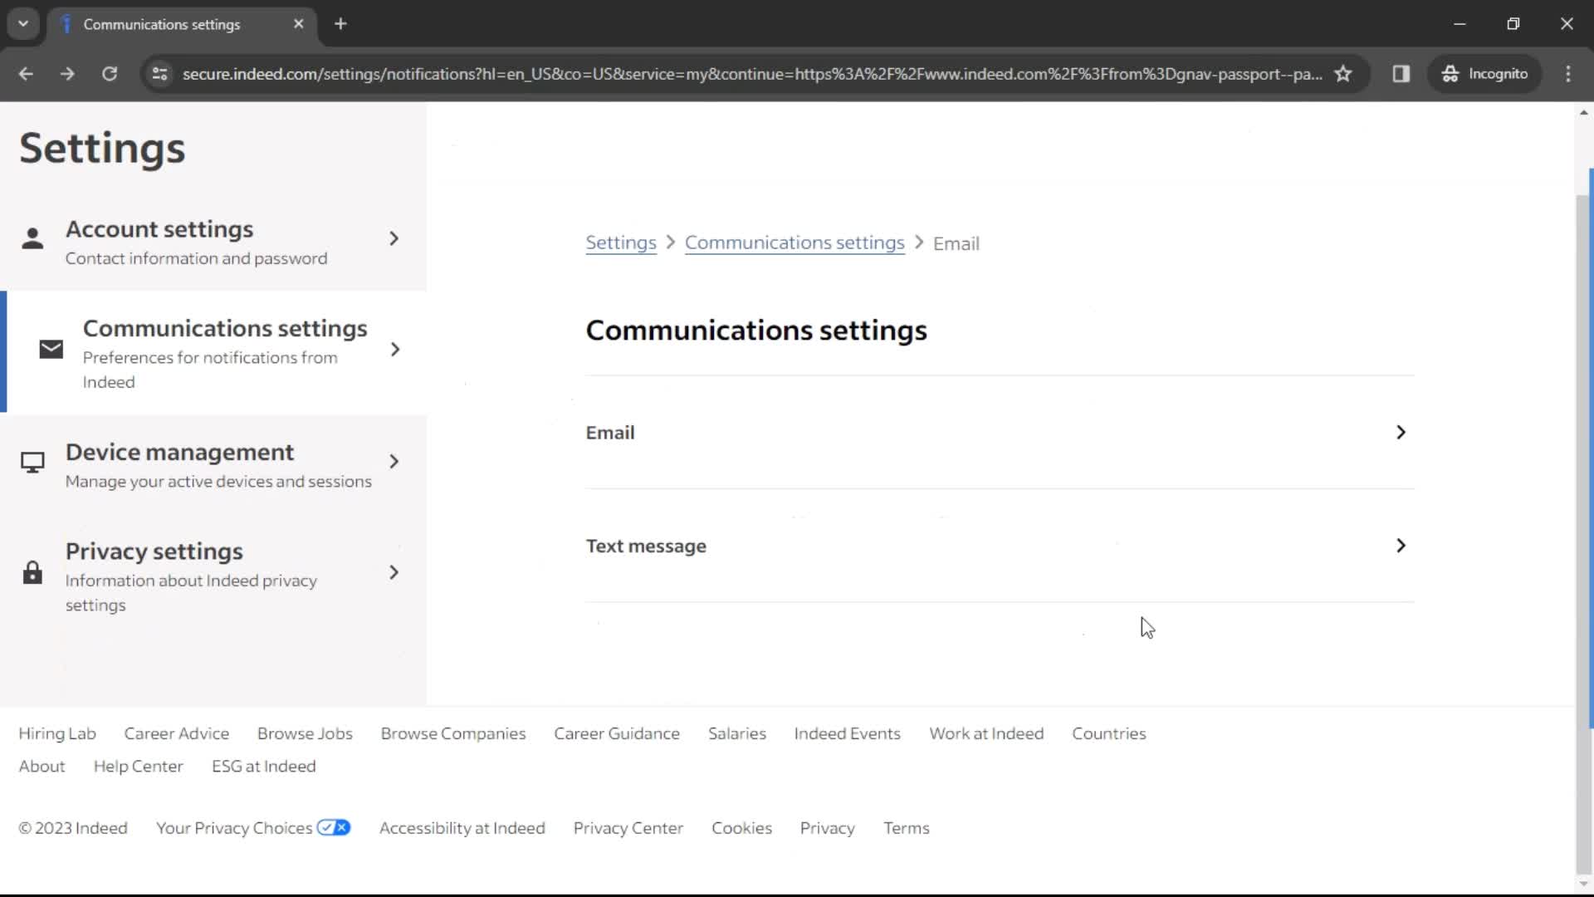This screenshot has height=897, width=1594.
Task: Click the Privacy Center footer link
Action: click(628, 828)
